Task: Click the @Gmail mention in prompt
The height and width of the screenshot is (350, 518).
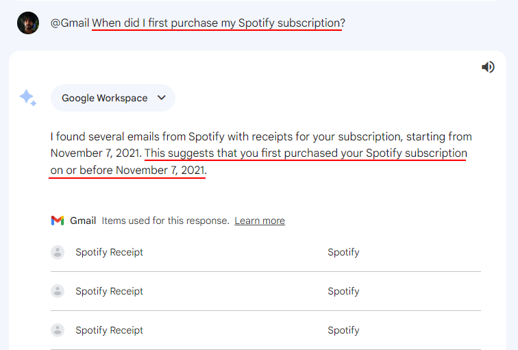Action: pyautogui.click(x=70, y=23)
